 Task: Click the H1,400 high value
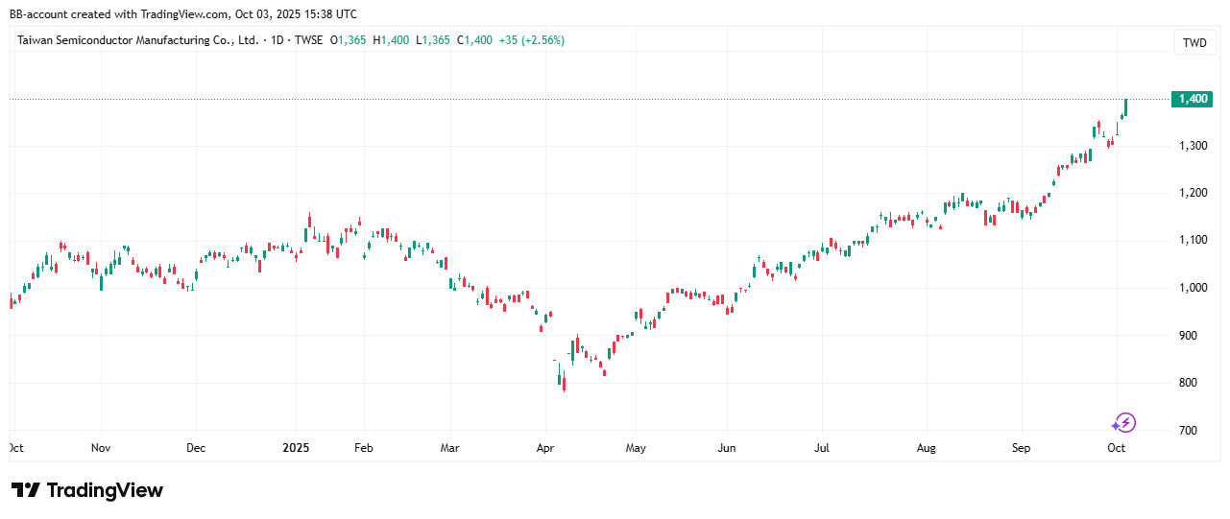pos(392,40)
